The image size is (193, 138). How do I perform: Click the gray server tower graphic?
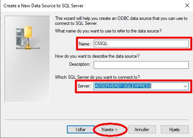(20, 37)
